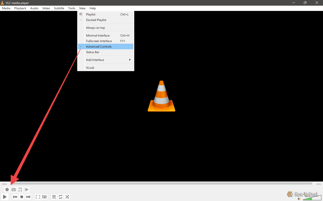Mute audio via the speaker icon
Viewport: 323px width, 201px height.
[x=299, y=199]
